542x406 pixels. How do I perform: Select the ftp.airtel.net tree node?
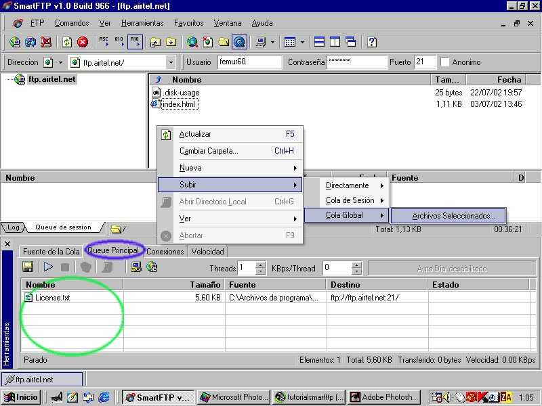52,79
